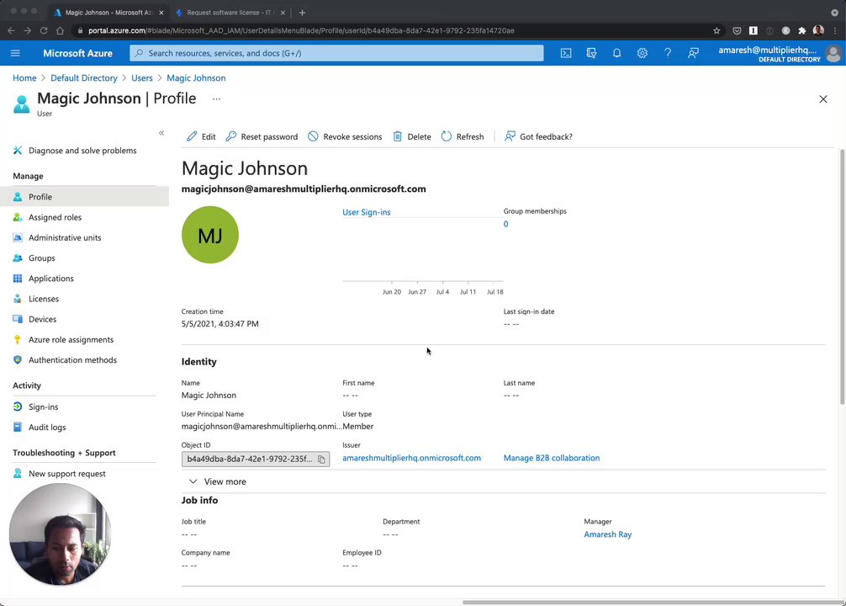Close the Request software license tab
This screenshot has width=846, height=606.
tap(283, 13)
